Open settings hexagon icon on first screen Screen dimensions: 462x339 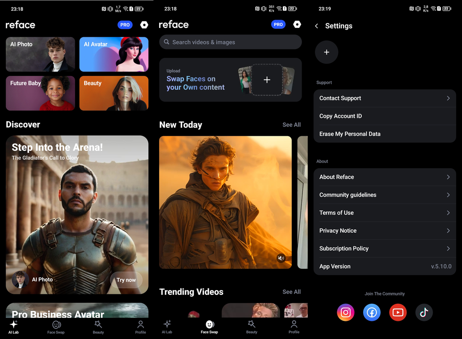144,25
